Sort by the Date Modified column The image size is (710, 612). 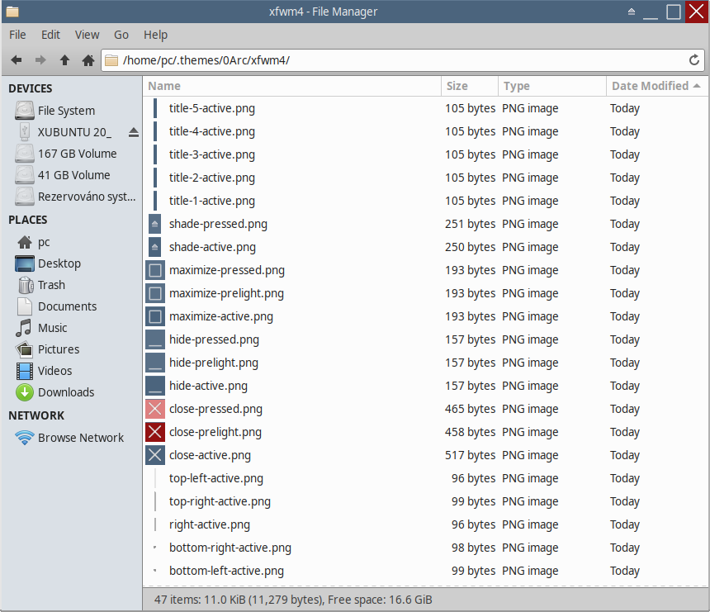point(650,86)
